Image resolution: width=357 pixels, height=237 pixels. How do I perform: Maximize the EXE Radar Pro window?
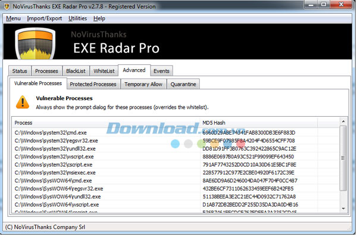[324, 5]
